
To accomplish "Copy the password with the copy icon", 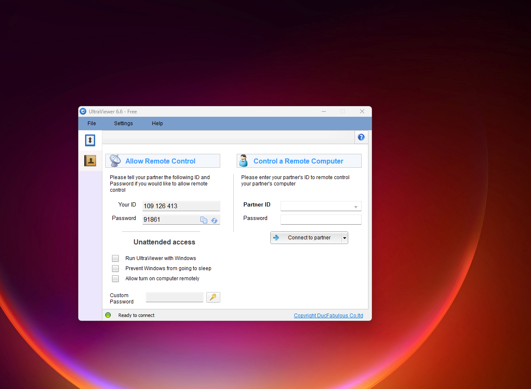I will (x=204, y=220).
